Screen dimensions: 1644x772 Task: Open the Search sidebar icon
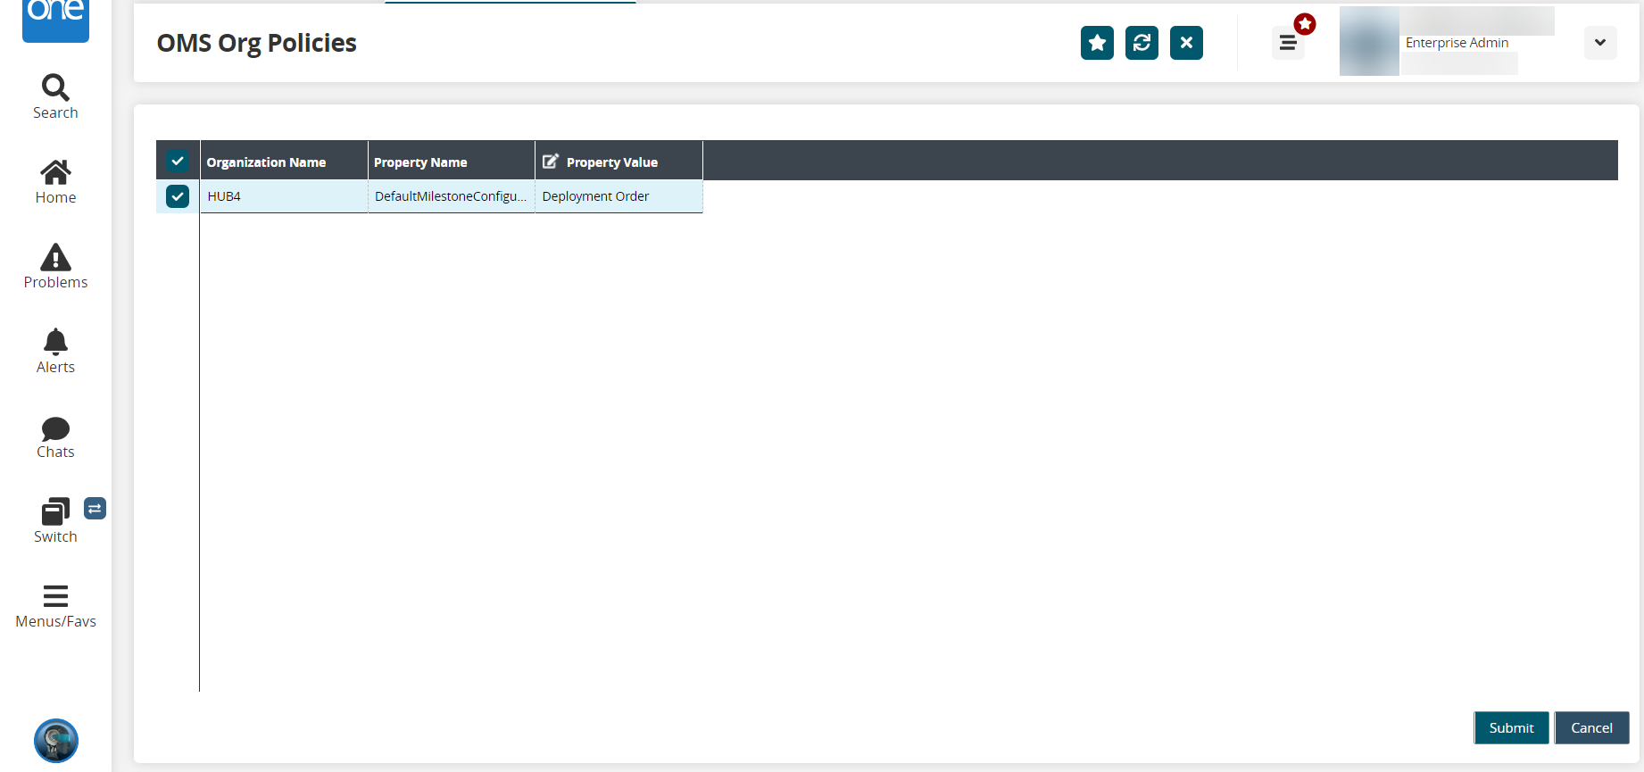click(55, 96)
